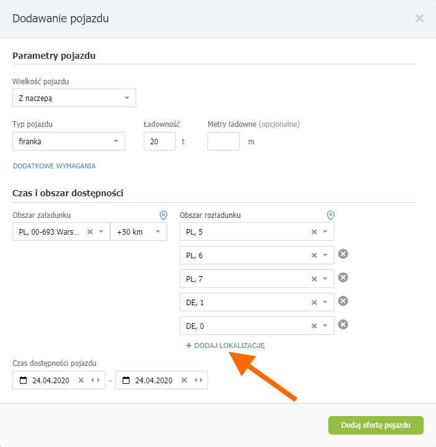Step availability start date to next day
Viewport: 436px width, 447px height.
pos(98,380)
